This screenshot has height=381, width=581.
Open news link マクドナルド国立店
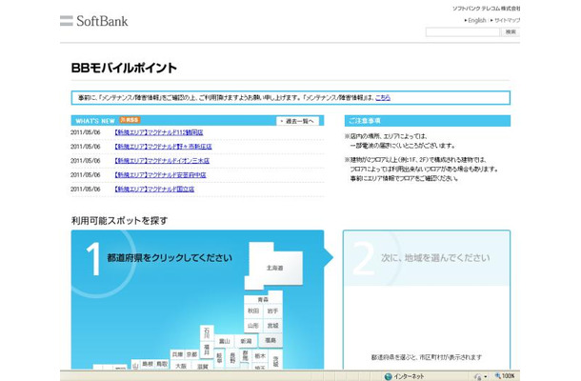[154, 189]
